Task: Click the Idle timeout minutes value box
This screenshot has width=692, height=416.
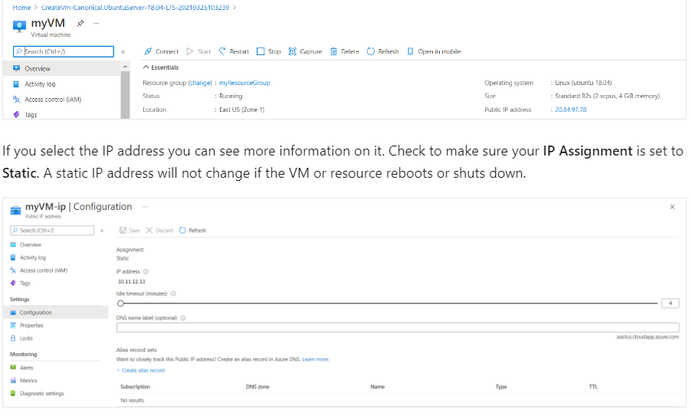Action: point(670,303)
